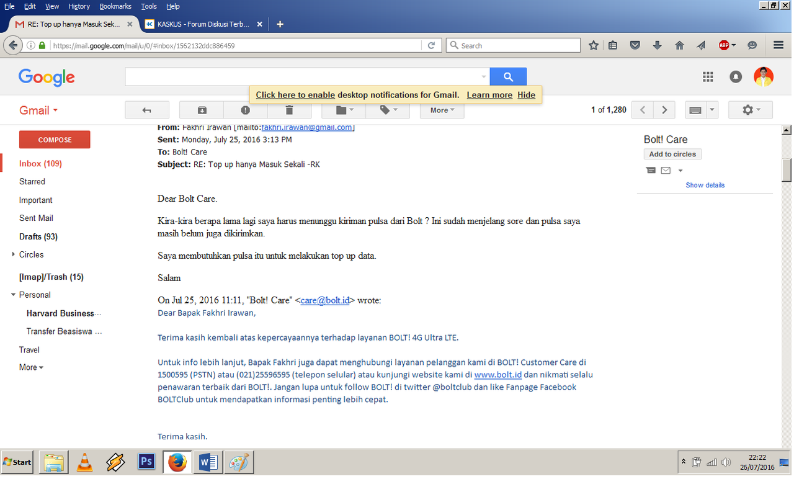Open Firefox downloads arrow

tap(658, 45)
